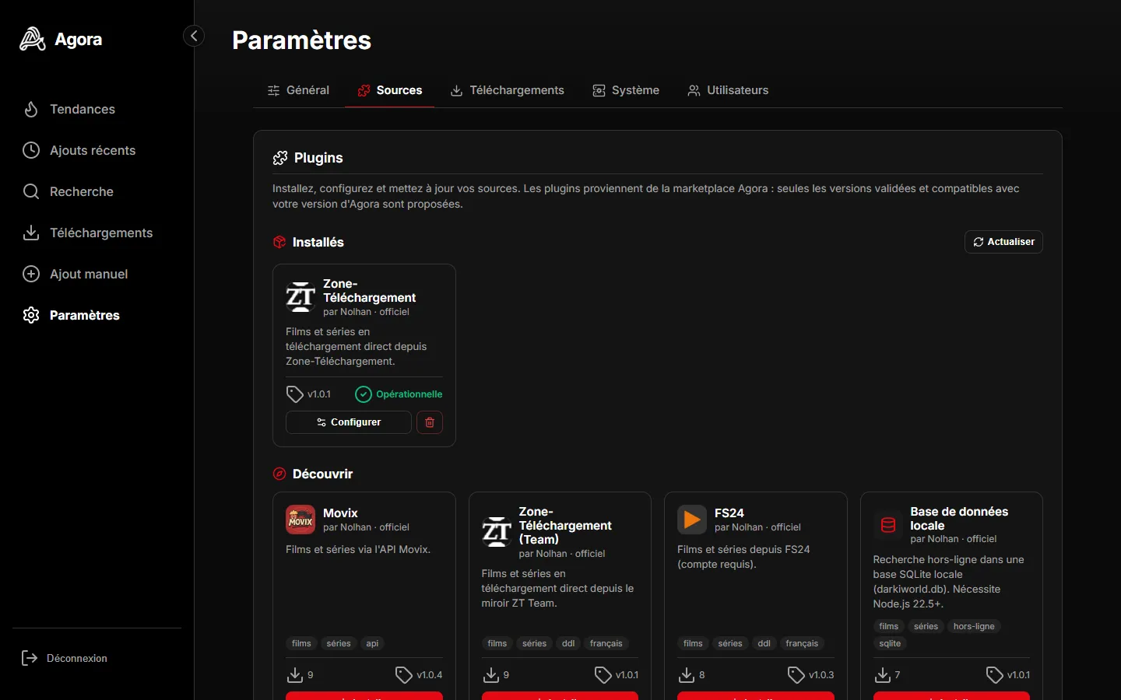Click the Movix plugin logo

[300, 520]
